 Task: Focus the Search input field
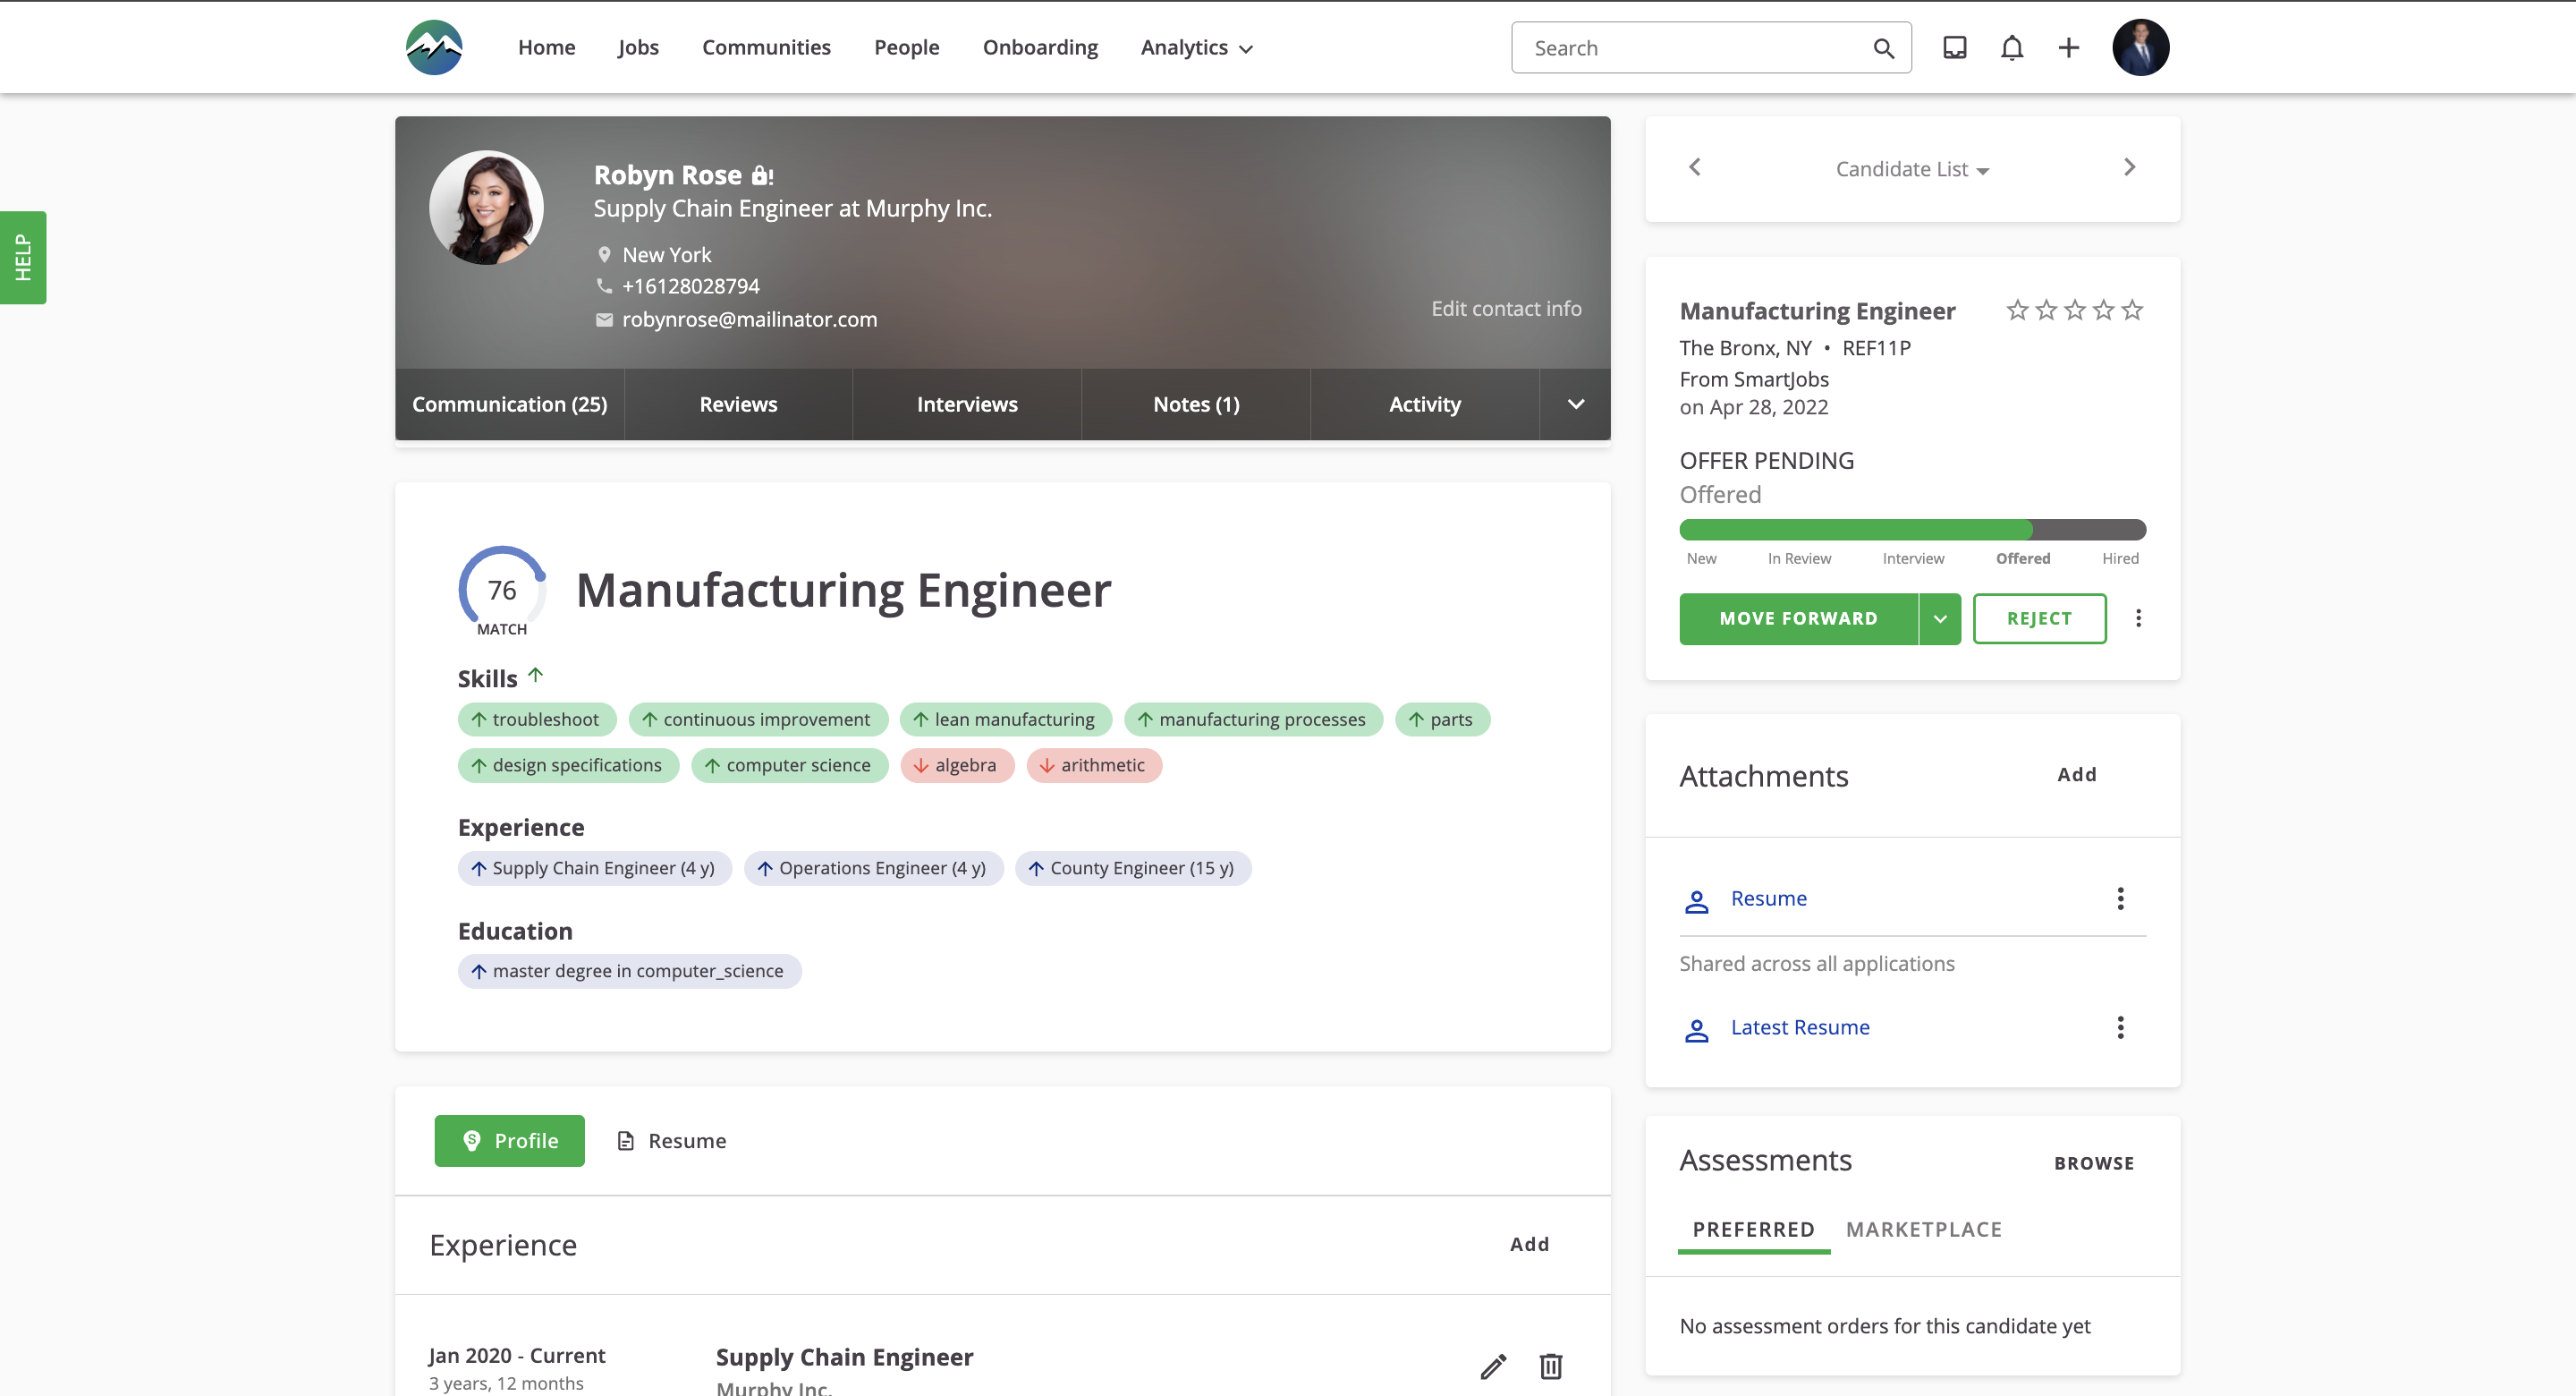[1711, 47]
